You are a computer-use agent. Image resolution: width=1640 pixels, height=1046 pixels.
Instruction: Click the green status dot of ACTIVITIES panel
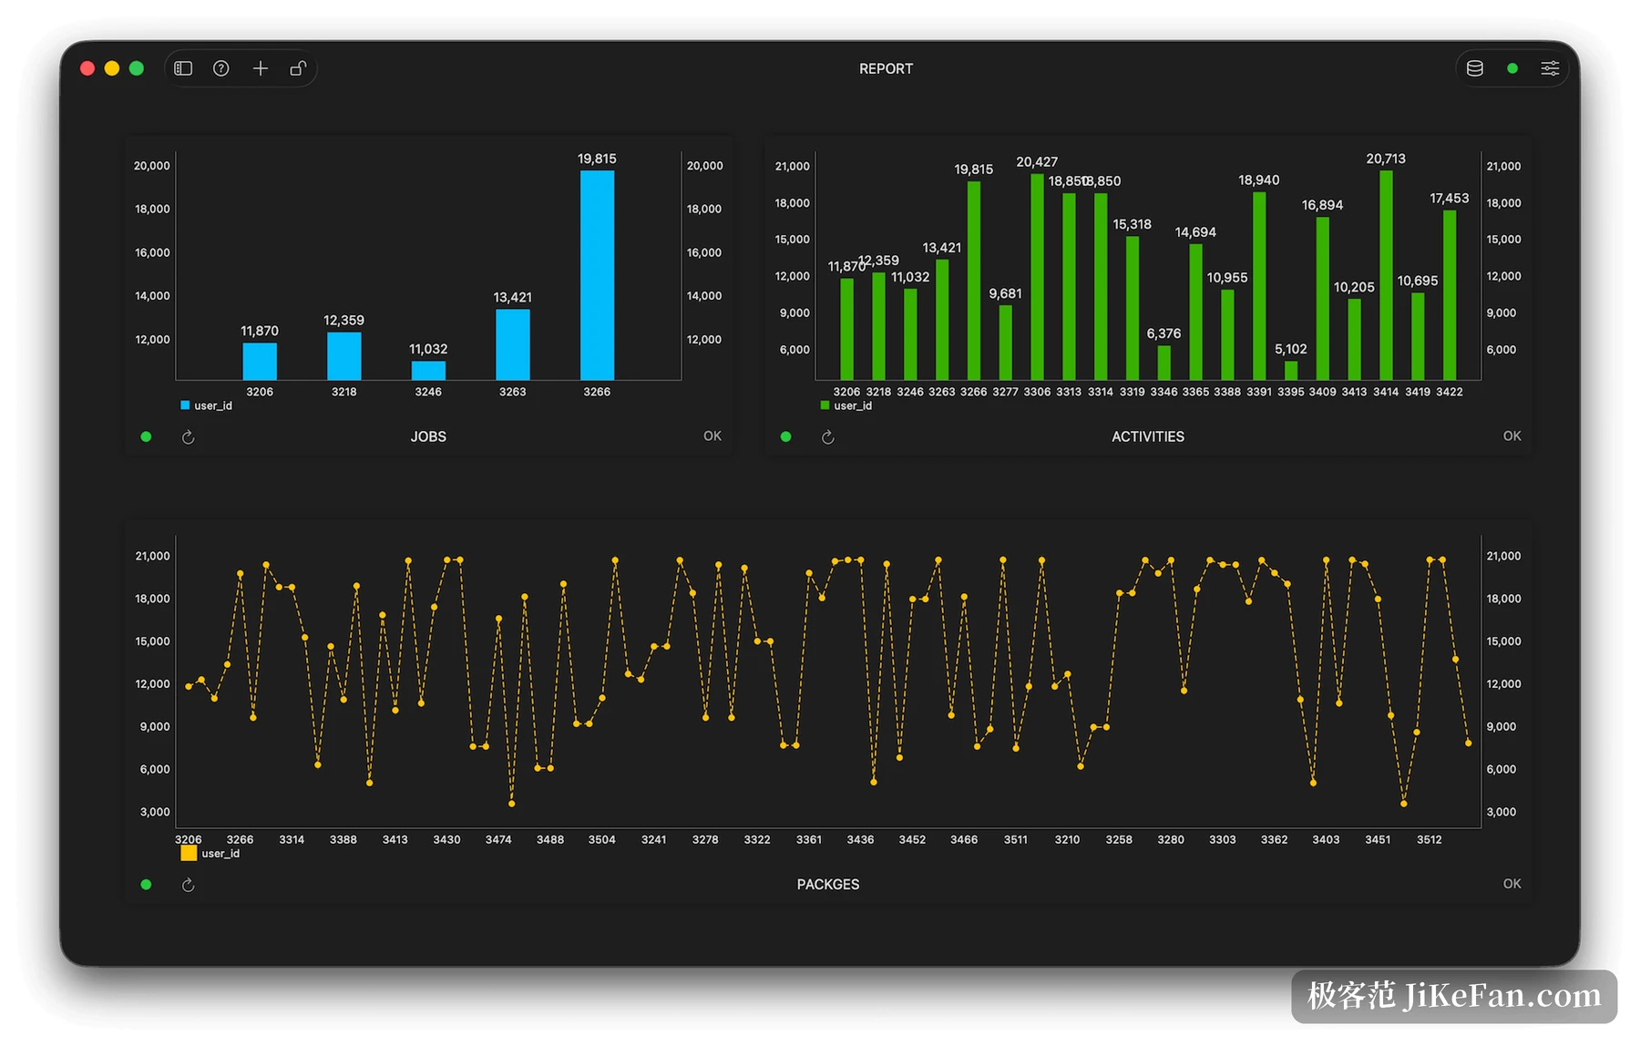coord(785,436)
